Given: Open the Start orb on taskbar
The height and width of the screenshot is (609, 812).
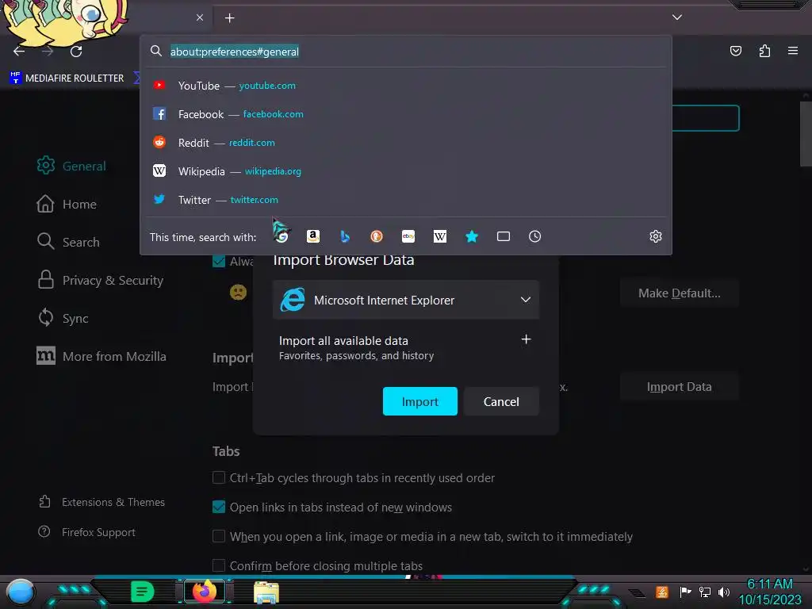Looking at the screenshot, I should pos(20,592).
